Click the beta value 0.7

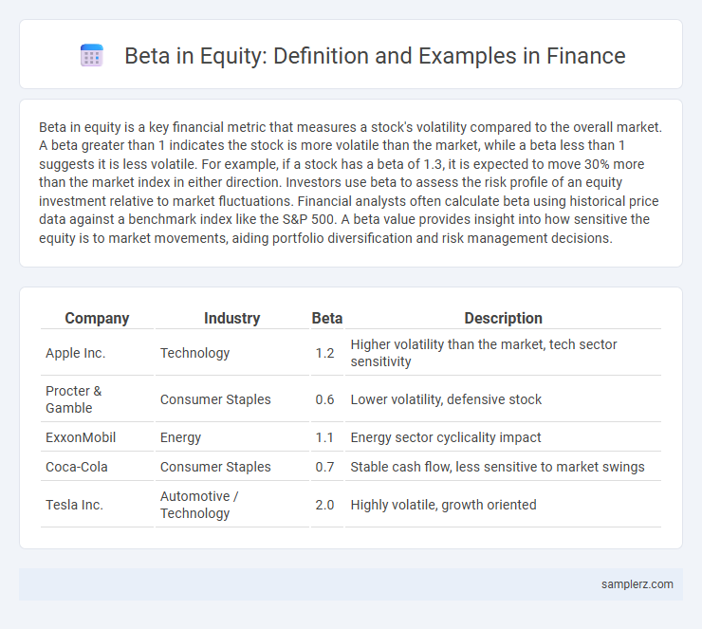(324, 467)
